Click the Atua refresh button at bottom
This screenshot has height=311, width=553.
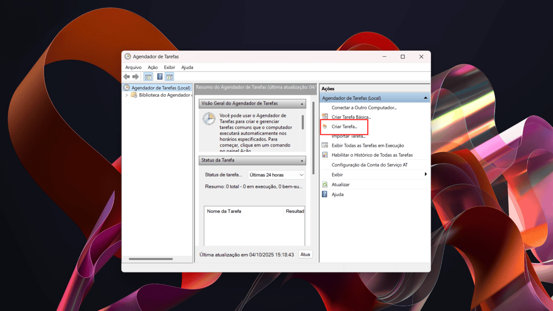[305, 255]
